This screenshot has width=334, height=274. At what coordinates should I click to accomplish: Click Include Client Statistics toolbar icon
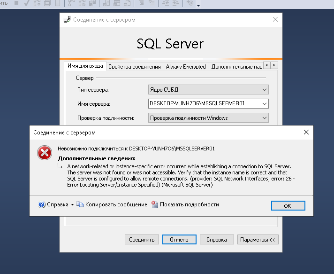click(92, 3)
